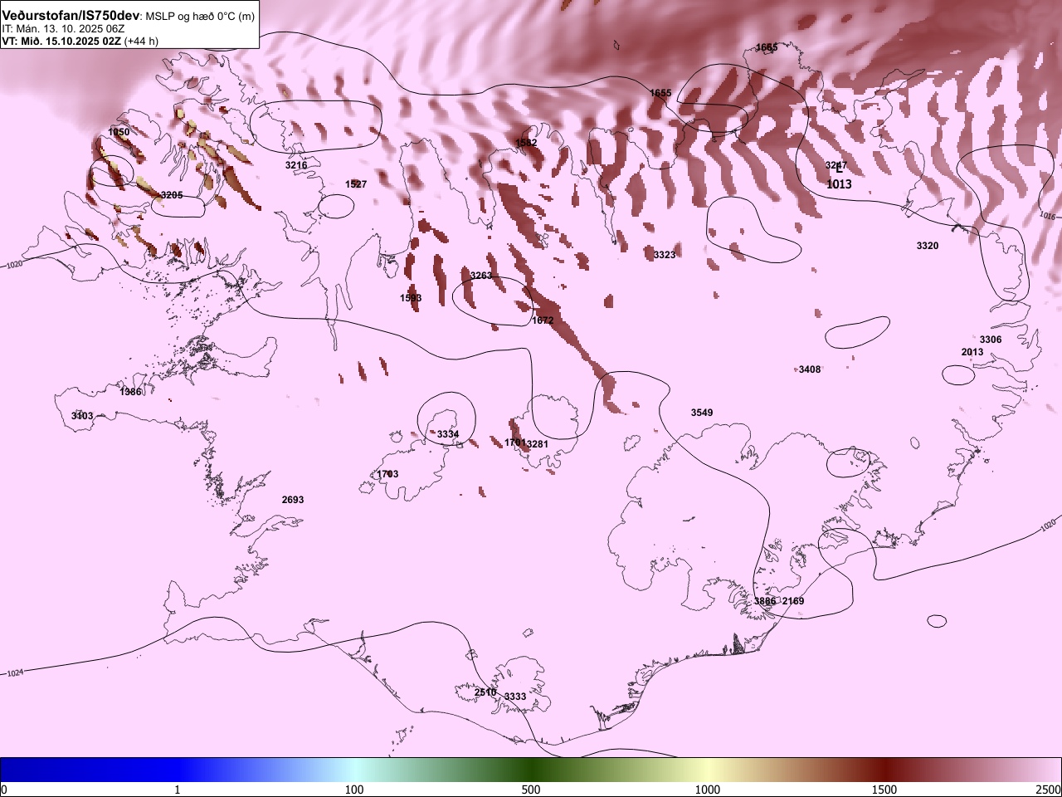Click the map value 3216
Image resolution: width=1062 pixels, height=797 pixels.
pyautogui.click(x=296, y=165)
